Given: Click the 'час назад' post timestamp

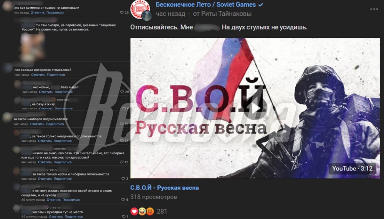Looking at the screenshot, I should [x=171, y=14].
